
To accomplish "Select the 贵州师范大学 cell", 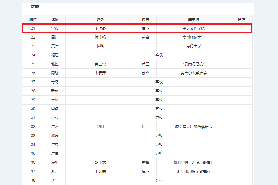I will (194, 37).
